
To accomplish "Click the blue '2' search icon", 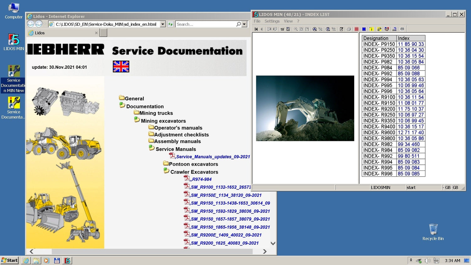I will 328,29.
